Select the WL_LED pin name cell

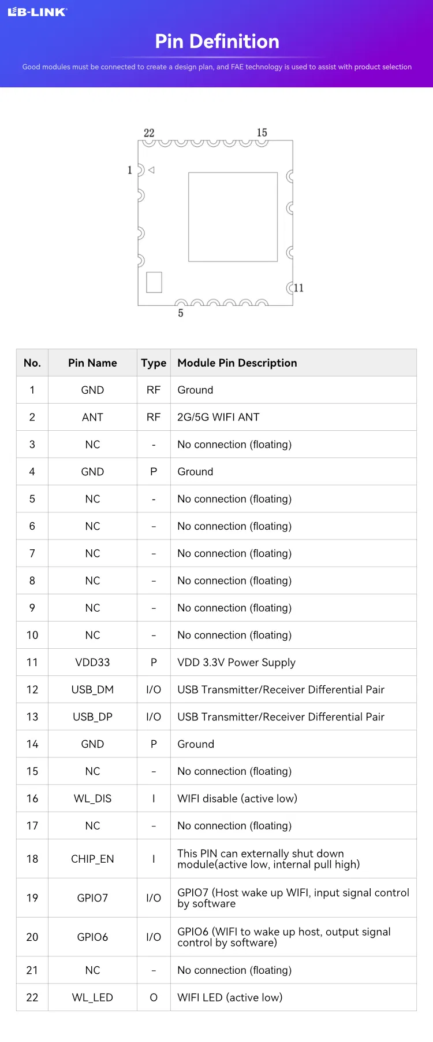pos(92,997)
